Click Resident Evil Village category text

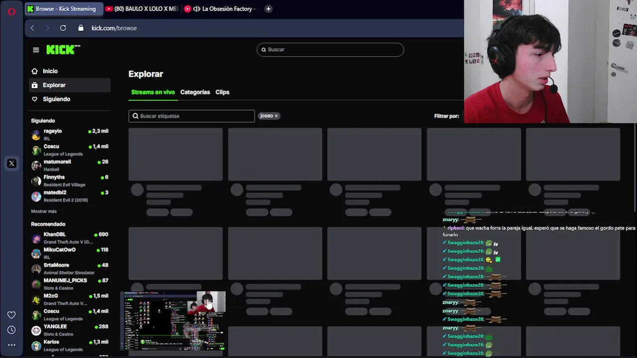coord(64,184)
